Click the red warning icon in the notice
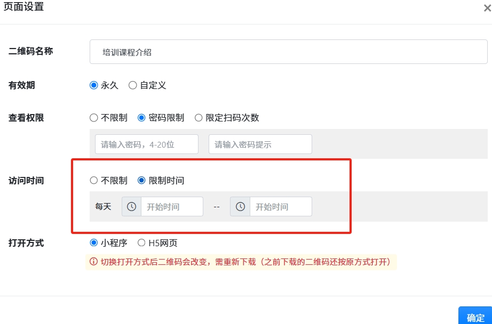 coord(94,262)
